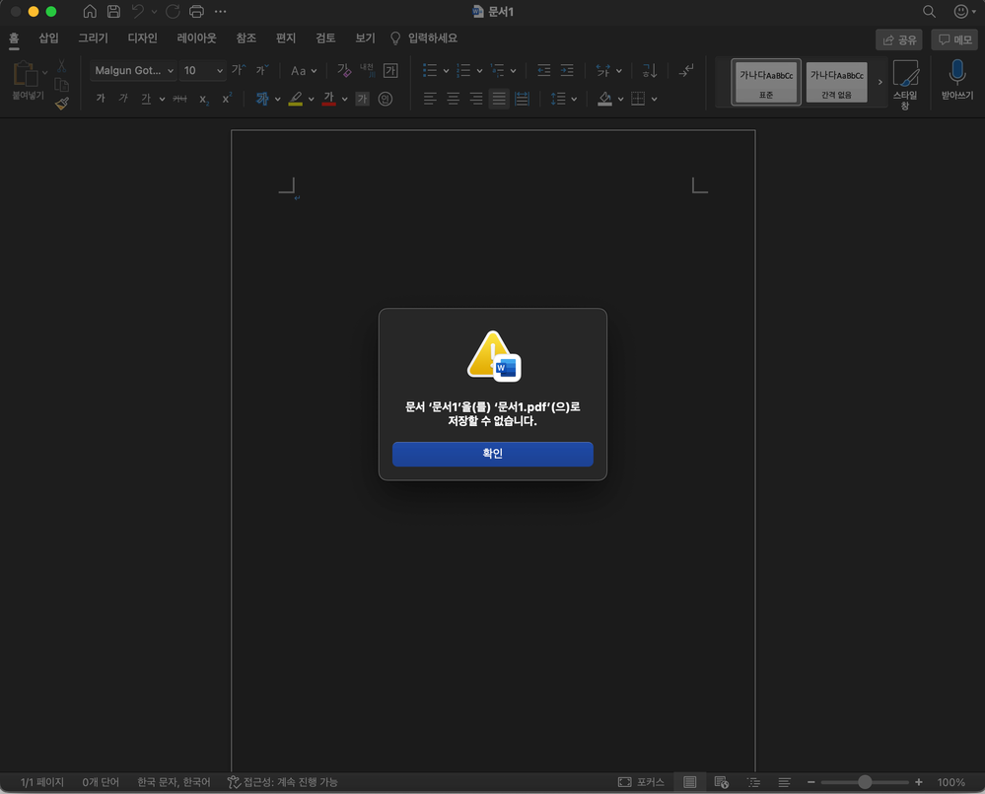Click the search magnifier icon

(929, 11)
